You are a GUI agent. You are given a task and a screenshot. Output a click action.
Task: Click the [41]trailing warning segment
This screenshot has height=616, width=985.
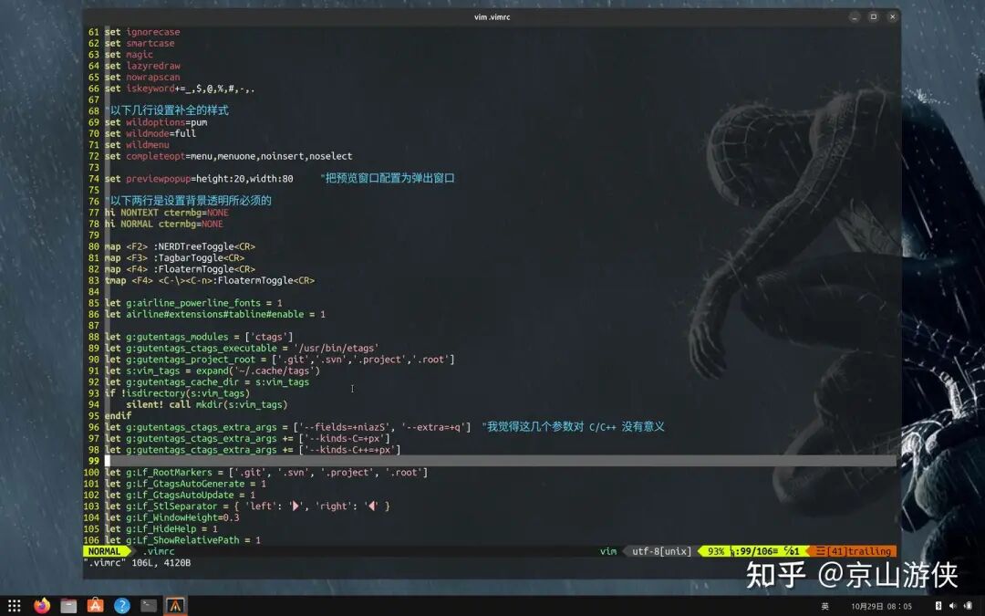click(854, 551)
